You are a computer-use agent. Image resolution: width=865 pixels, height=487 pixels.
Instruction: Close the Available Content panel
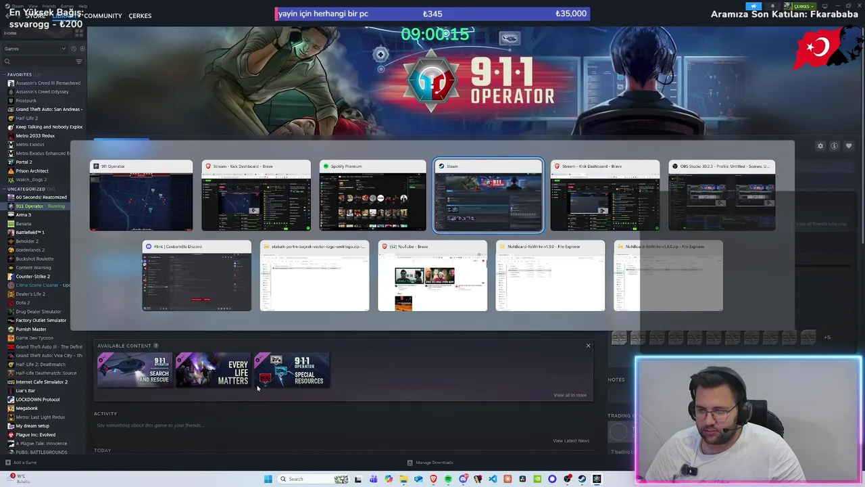(x=588, y=346)
